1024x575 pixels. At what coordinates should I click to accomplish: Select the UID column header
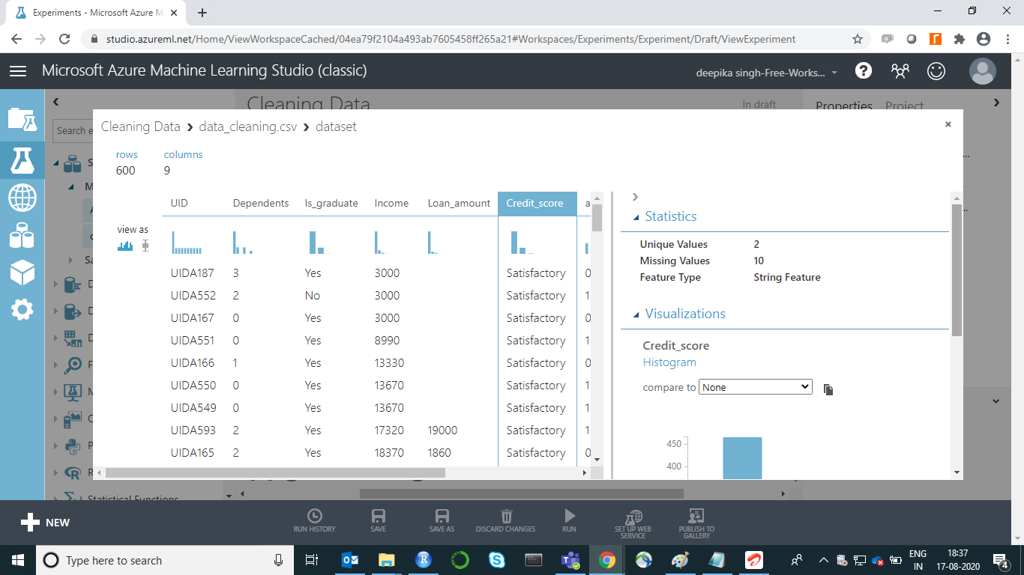(x=179, y=203)
